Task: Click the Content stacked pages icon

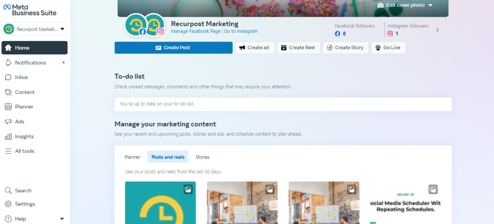Action: point(9,92)
